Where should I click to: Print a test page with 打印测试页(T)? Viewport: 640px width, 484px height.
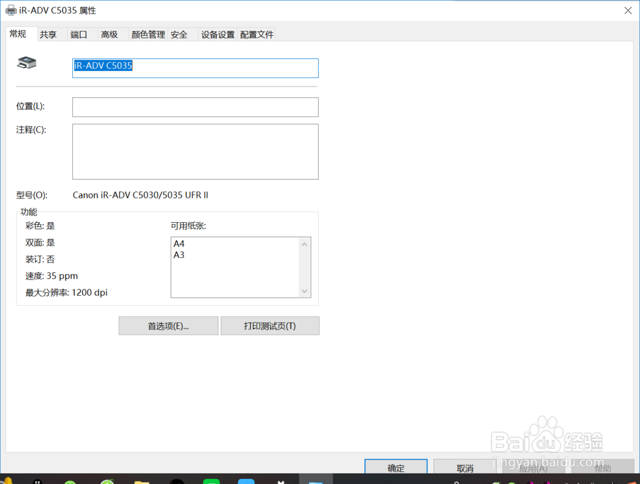click(x=269, y=326)
